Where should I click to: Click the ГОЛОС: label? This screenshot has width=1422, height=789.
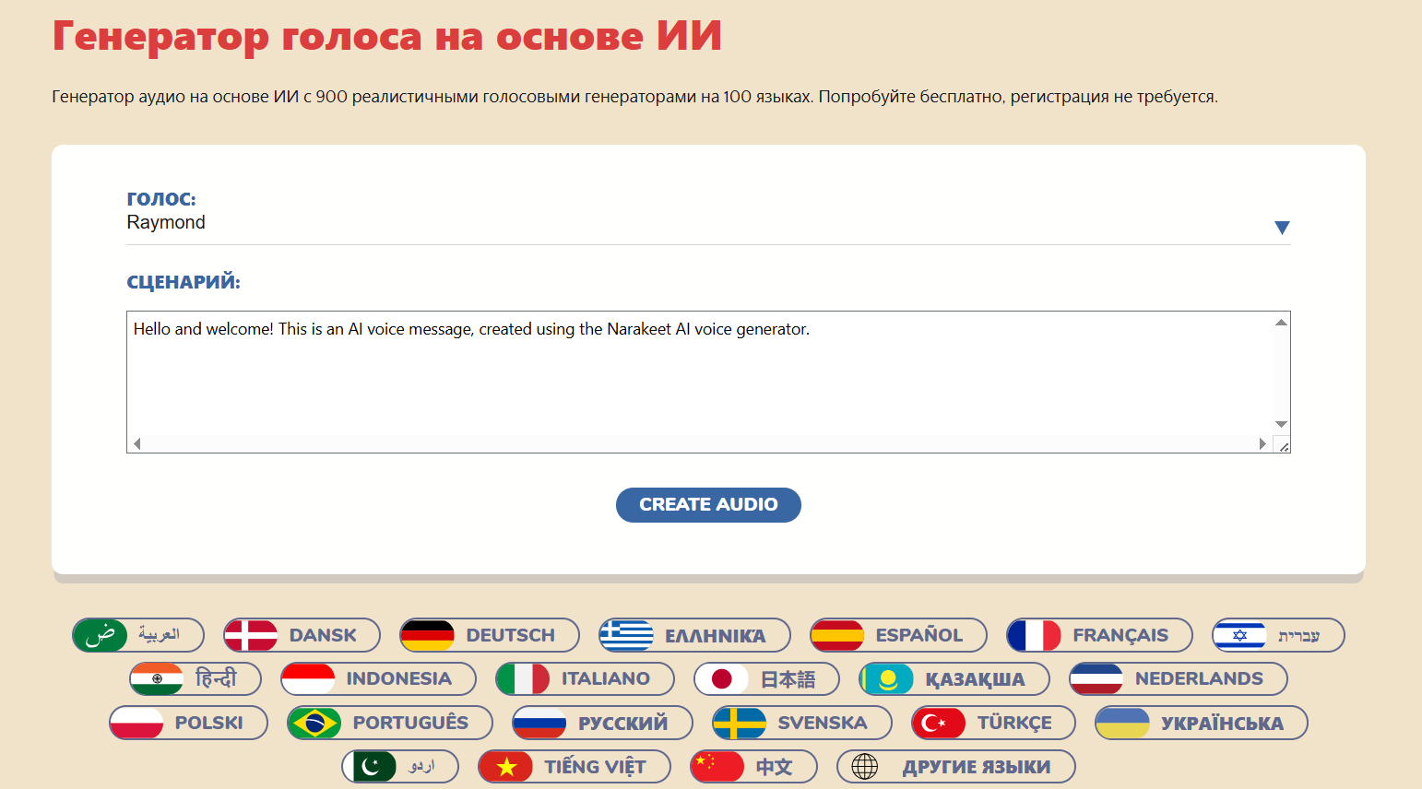161,199
